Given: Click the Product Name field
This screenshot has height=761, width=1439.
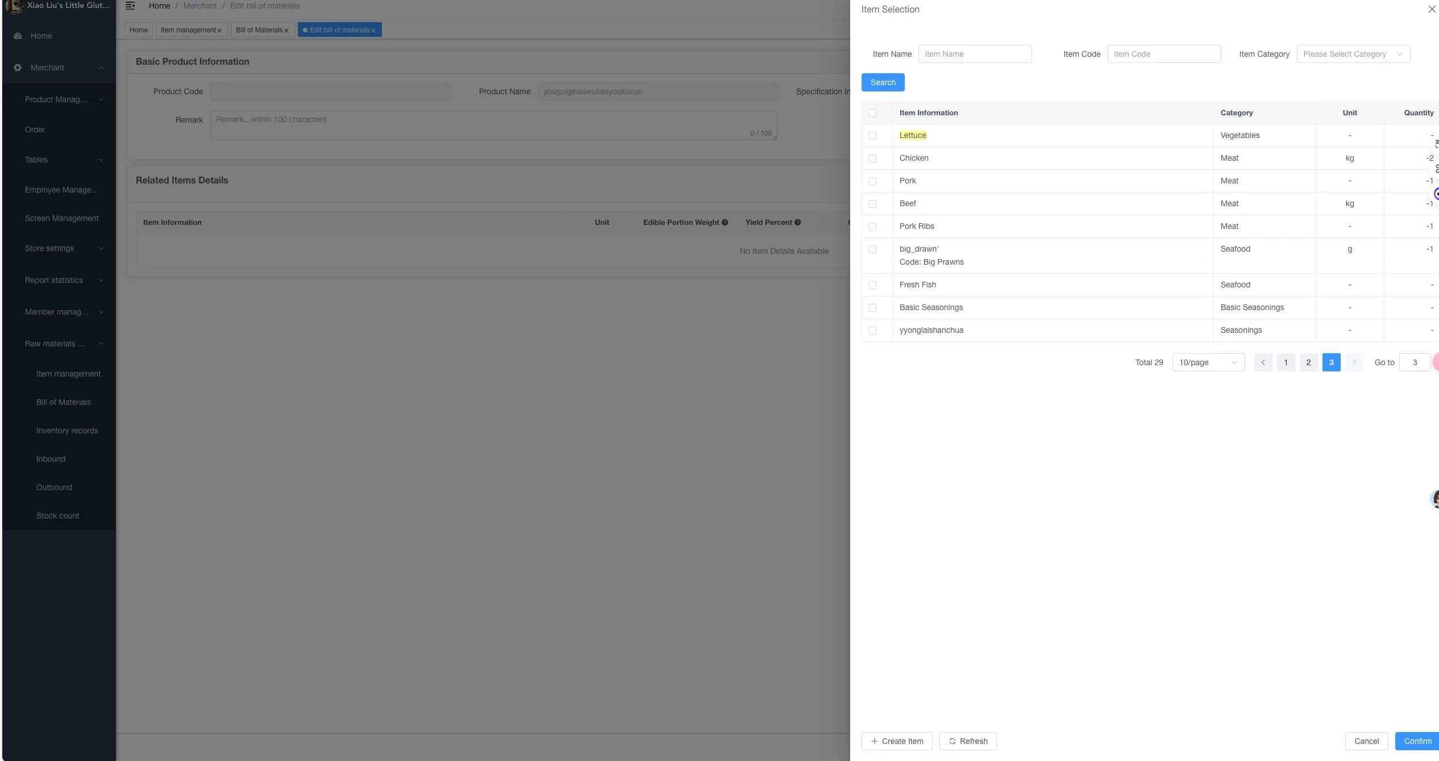Looking at the screenshot, I should (657, 91).
